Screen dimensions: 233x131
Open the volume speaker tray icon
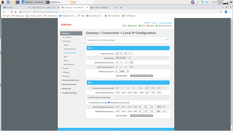(207, 2)
